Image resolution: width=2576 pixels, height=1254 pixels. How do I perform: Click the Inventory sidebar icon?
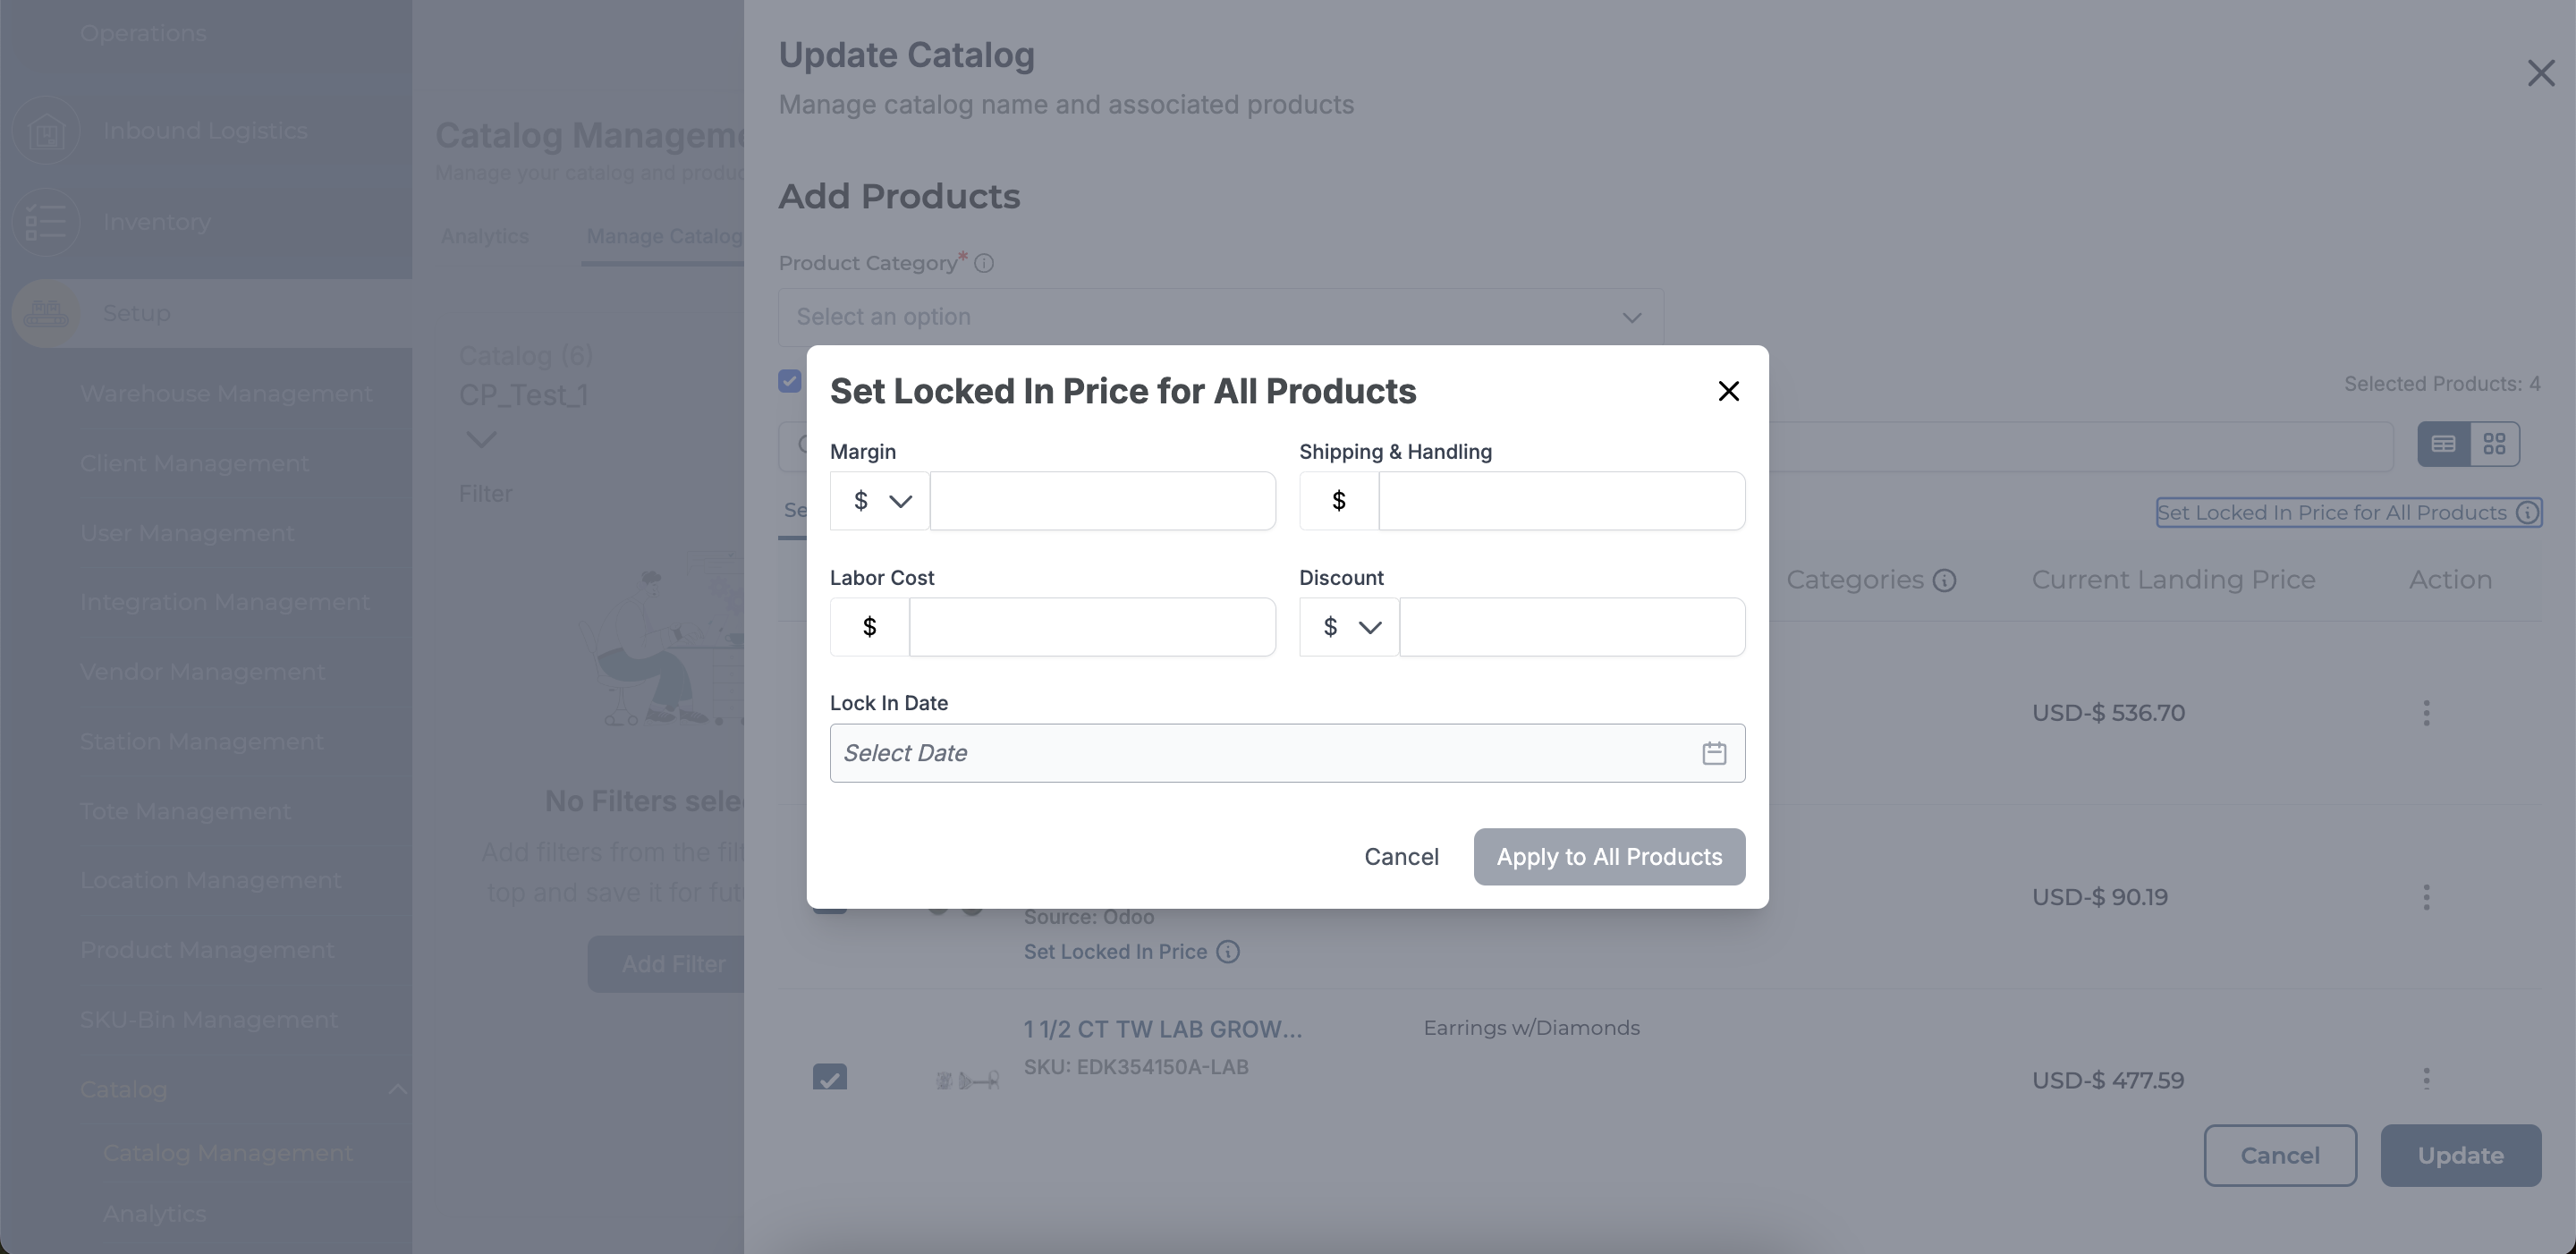pos(46,222)
